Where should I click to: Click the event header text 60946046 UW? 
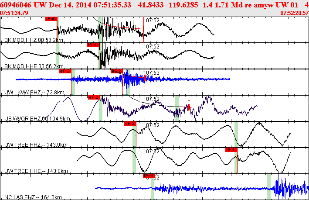[x=24, y=5]
